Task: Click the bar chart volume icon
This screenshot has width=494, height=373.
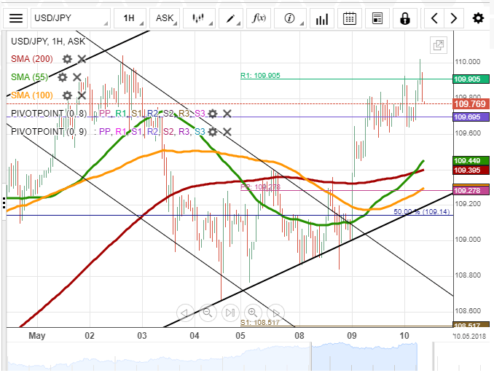Action: tap(320, 17)
